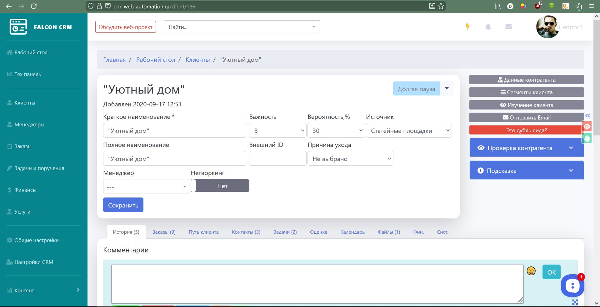Screen dimensions: 600x307
Task: Click the Сохранить button
Action: coord(123,205)
